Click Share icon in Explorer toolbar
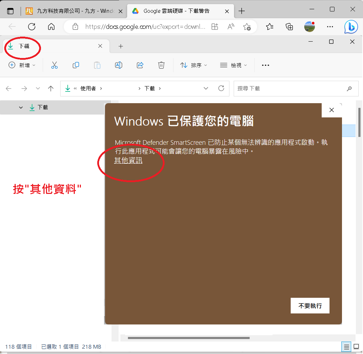Viewport: 363px width, 354px height. pos(140,65)
